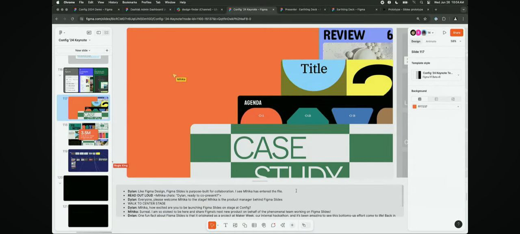
Task: Open Chrome three-dot menu
Action: click(463, 19)
